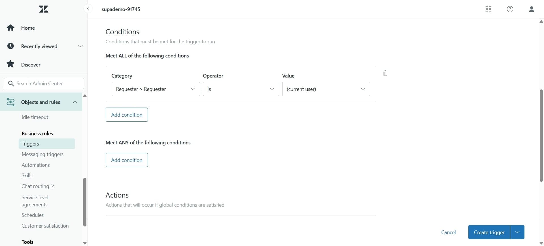Click the main page scroll up arrow
The height and width of the screenshot is (246, 544).
pos(541,22)
